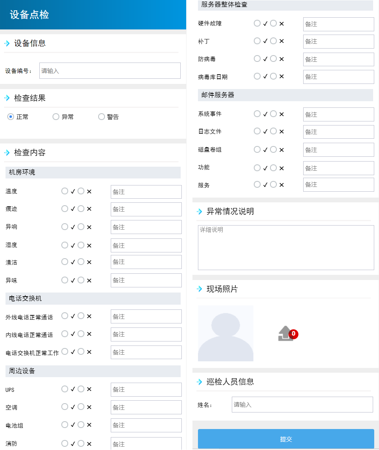Viewport: 379px width, 450px height.
Task: Mark 服务 as passed with ✓ radio
Action: pyautogui.click(x=257, y=184)
